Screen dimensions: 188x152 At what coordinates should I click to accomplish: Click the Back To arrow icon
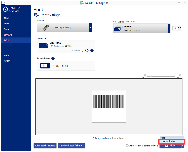[x=5, y=9]
